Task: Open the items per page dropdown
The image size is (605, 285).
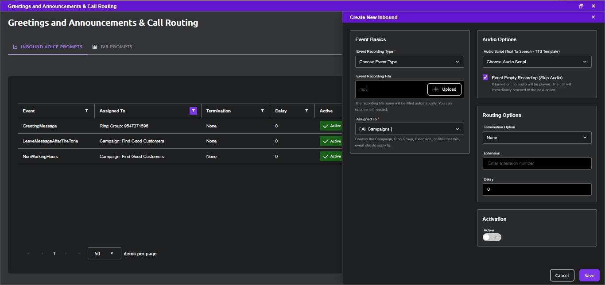Action: pyautogui.click(x=105, y=254)
